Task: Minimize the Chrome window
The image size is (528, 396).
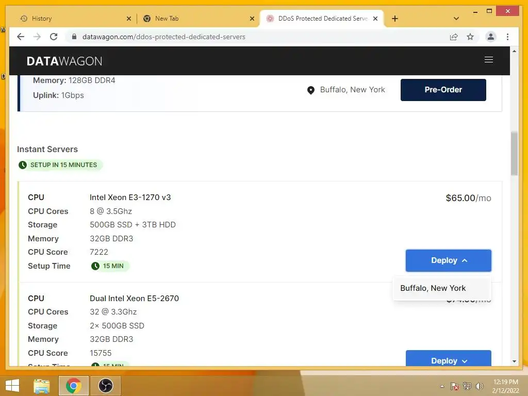Action: coord(475,11)
